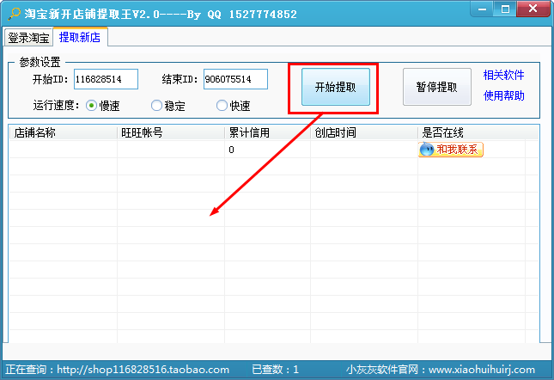Image resolution: width=554 pixels, height=380 pixels.
Task: Click the www.xiaohuihuirj.com status bar text
Action: 482,370
